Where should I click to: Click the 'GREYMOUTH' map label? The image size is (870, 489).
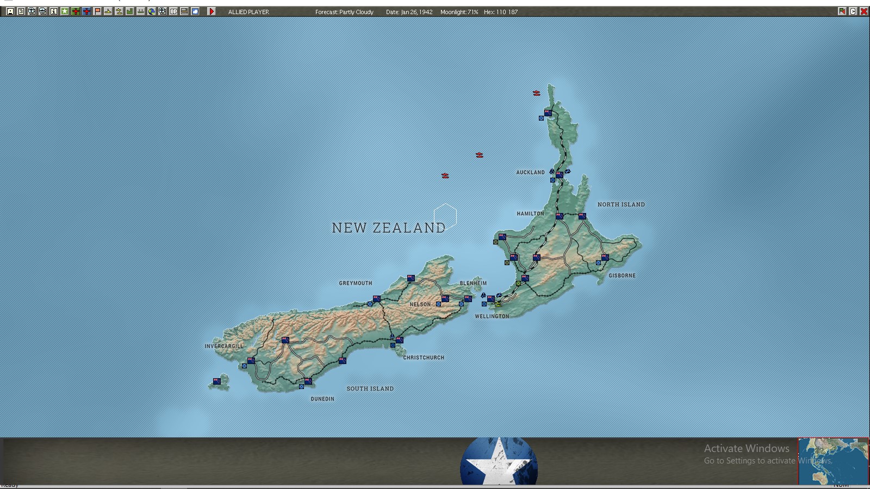point(356,283)
